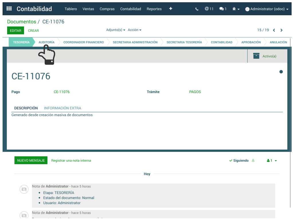Expand the followers count dropdown

tap(272, 160)
